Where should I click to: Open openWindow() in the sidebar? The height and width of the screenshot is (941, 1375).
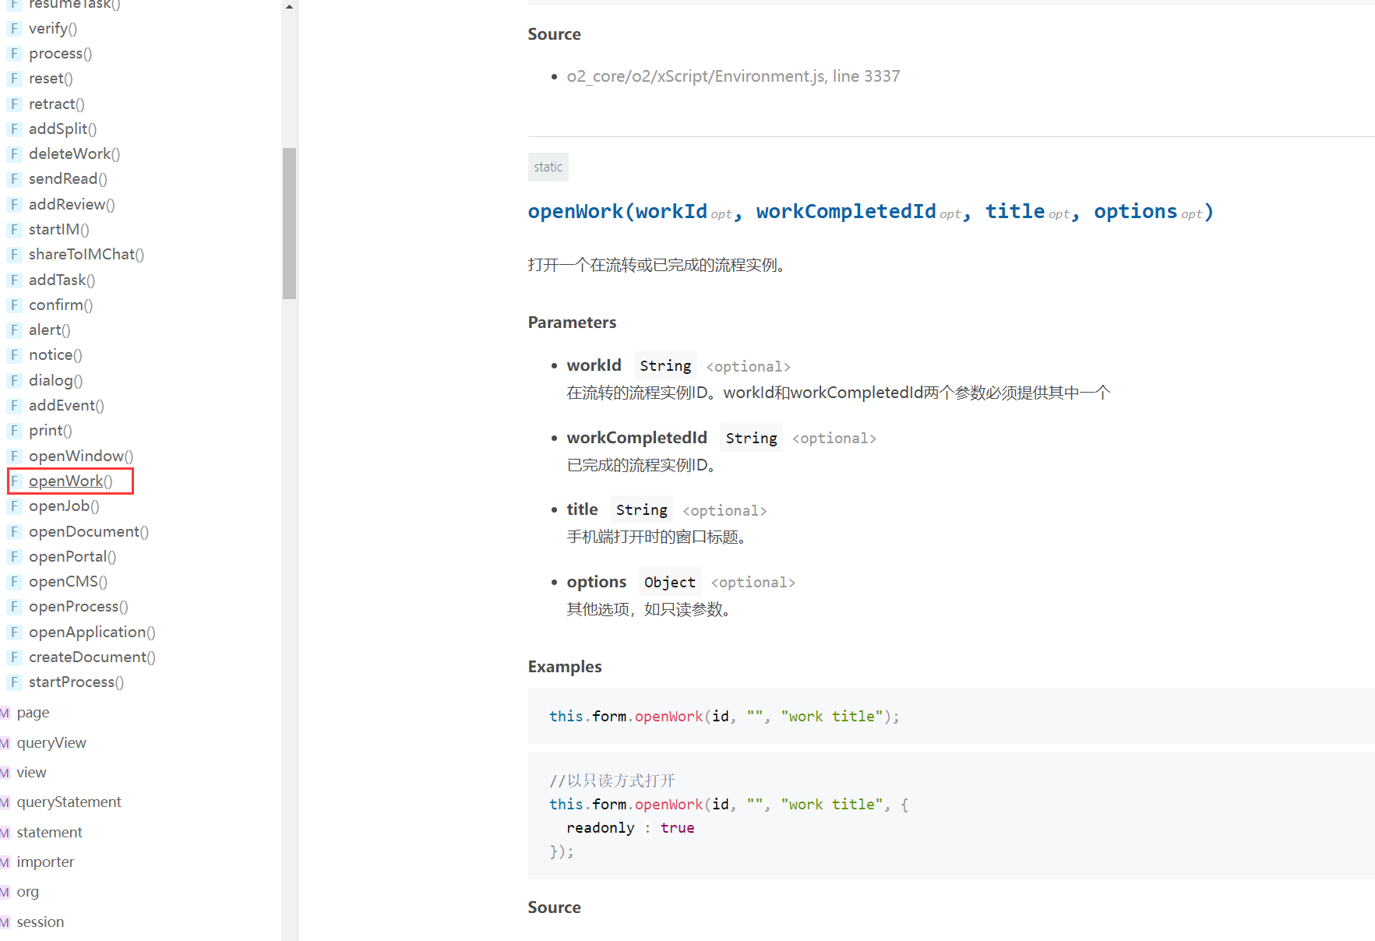click(81, 456)
